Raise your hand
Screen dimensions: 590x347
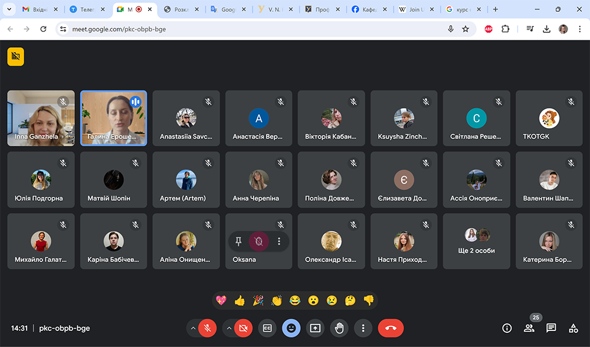(339, 328)
